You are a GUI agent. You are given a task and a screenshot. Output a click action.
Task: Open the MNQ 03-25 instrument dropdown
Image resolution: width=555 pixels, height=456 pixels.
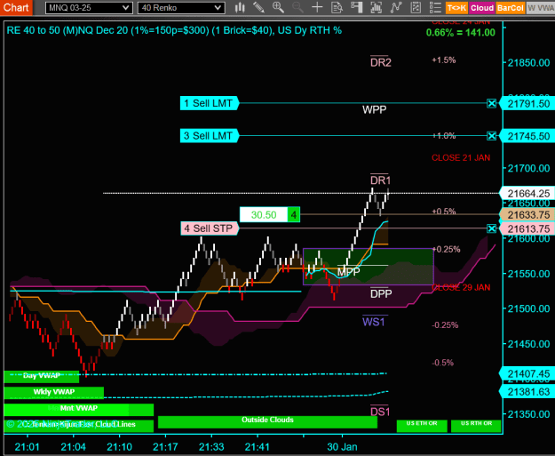pos(89,8)
